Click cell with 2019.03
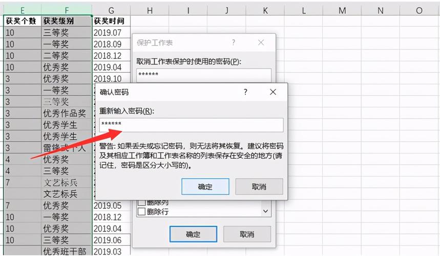The height and width of the screenshot is (256, 440). (111, 251)
